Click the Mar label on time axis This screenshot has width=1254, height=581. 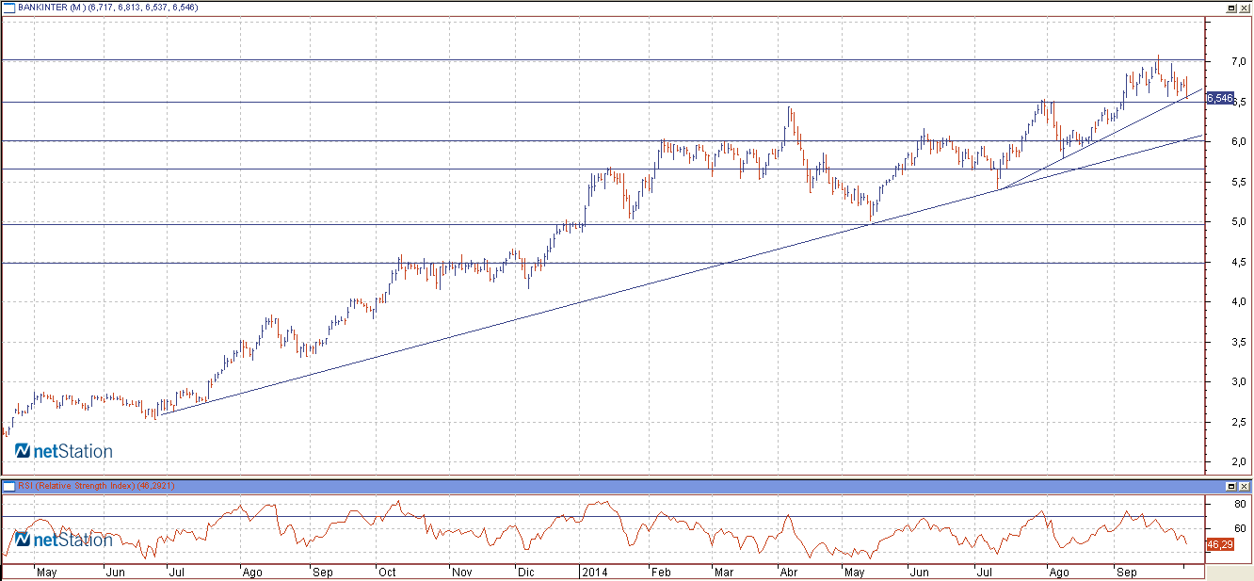(723, 572)
